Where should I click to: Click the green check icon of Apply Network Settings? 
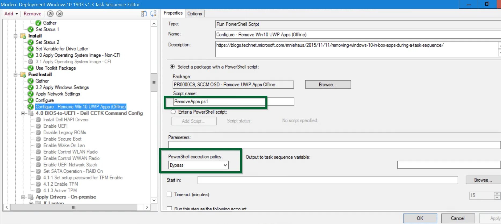tap(31, 94)
